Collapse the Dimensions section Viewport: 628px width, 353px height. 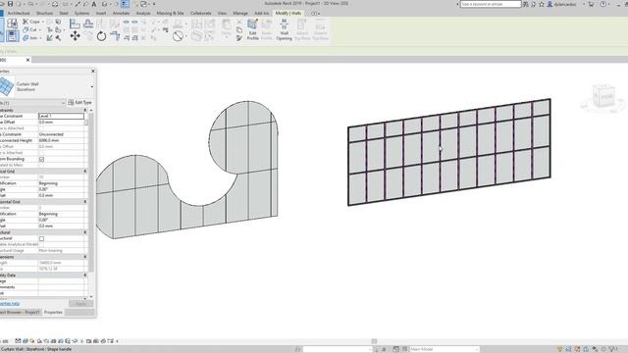[85, 257]
